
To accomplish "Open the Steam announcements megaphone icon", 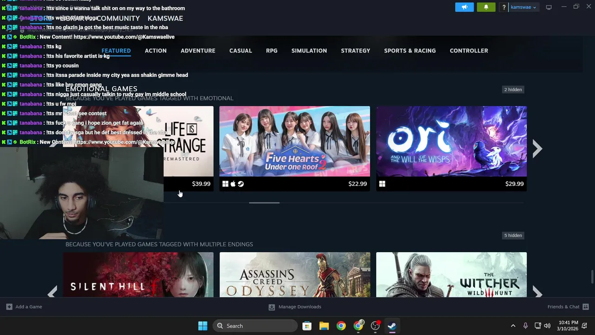I will point(464,7).
